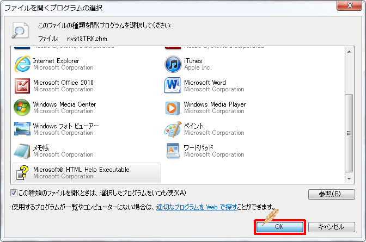Select the ペイント palette icon
Viewport: 366px width, 242px height.
[x=173, y=129]
